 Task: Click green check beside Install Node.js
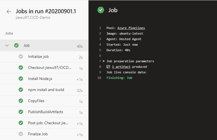click(x=21, y=79)
